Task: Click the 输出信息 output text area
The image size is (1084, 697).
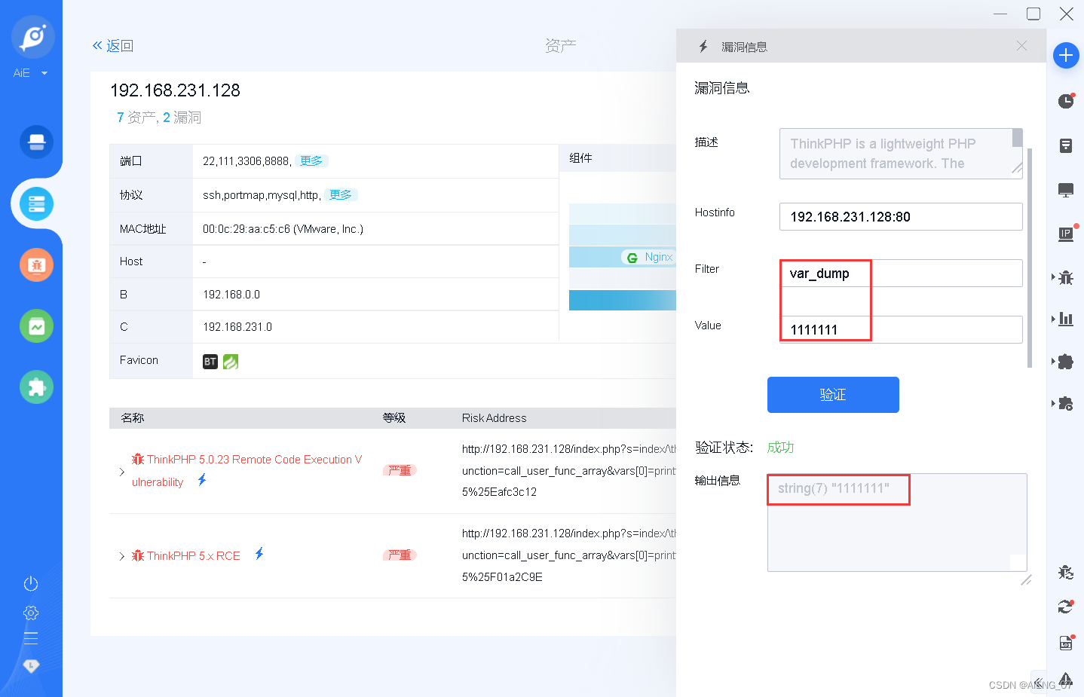Action: (x=897, y=522)
